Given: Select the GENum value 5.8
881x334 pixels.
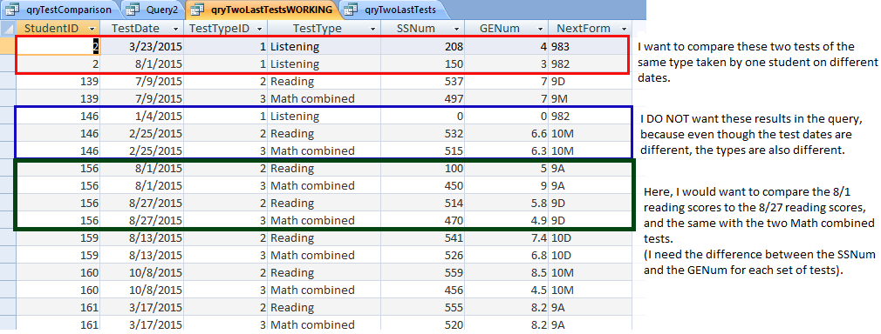Looking at the screenshot, I should pos(507,203).
